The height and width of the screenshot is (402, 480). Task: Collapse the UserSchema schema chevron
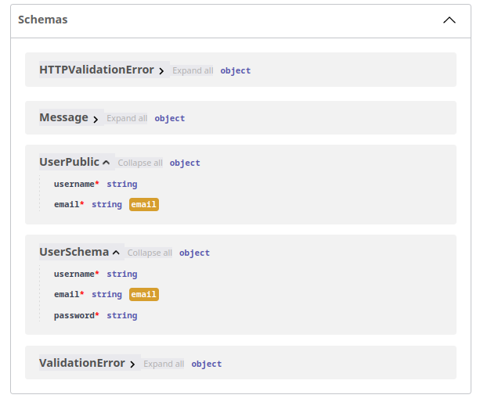[116, 253]
